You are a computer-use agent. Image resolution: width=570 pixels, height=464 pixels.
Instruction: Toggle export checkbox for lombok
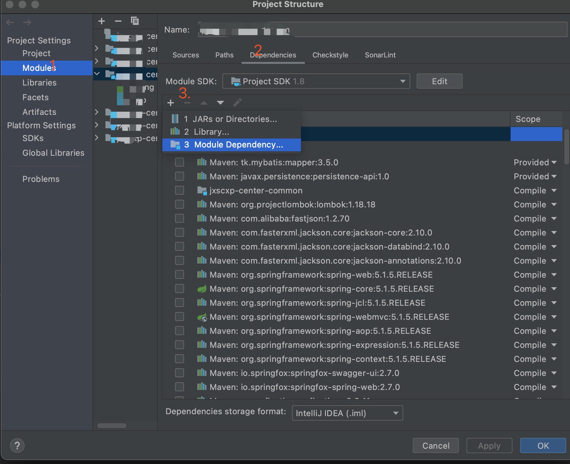[x=180, y=204]
